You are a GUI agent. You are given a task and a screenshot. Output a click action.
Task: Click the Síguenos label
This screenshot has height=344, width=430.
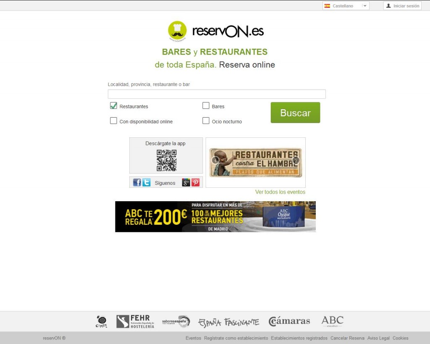[x=165, y=183]
